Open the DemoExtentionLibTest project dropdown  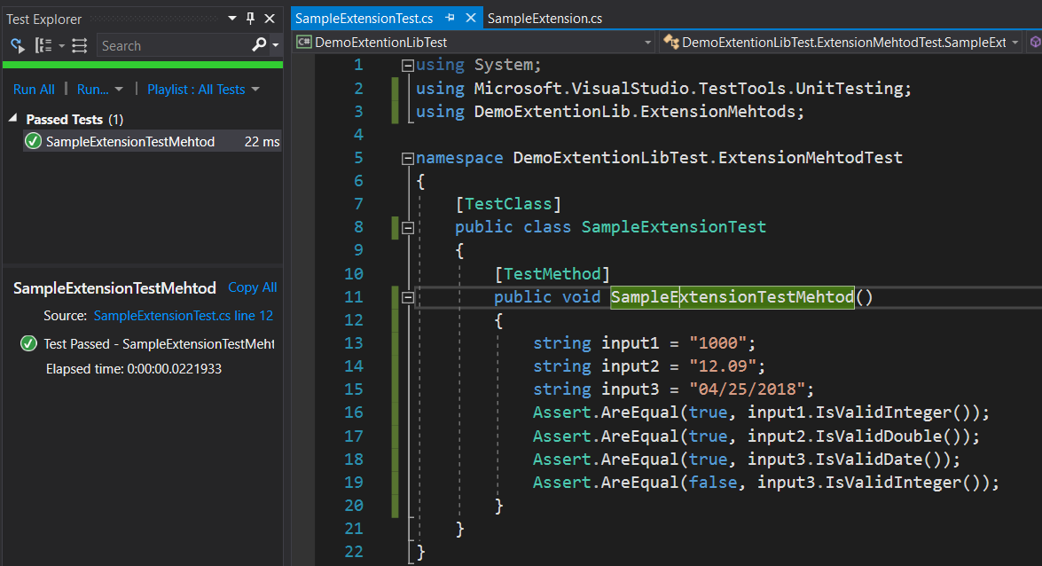point(647,42)
